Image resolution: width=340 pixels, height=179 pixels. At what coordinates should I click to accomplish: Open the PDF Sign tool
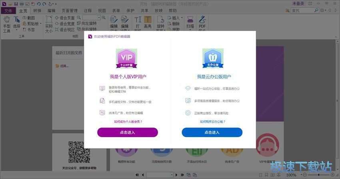click(202, 22)
